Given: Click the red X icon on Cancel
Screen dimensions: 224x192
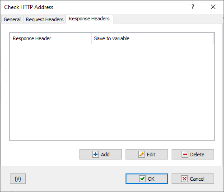Looking at the screenshot, I should click(184, 179).
